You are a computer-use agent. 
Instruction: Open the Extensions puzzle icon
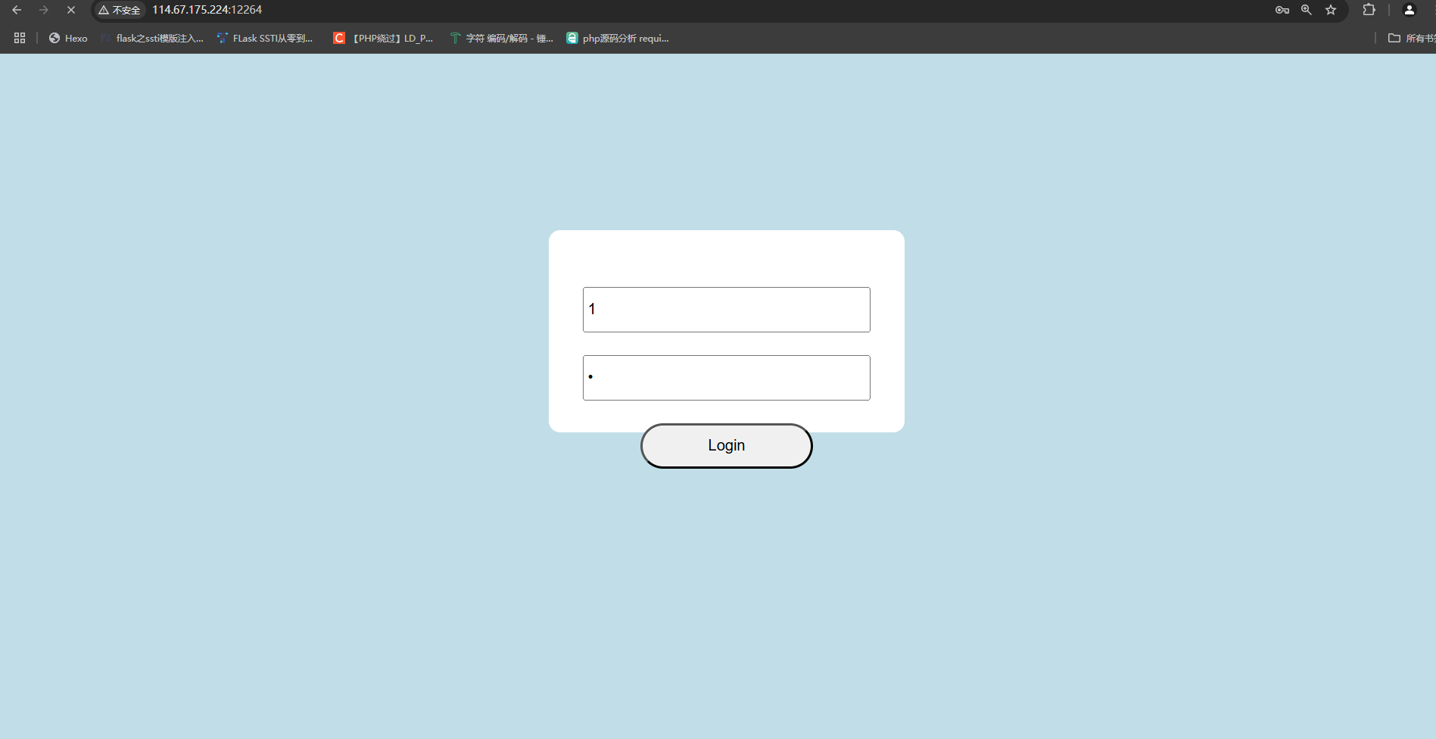tap(1369, 10)
